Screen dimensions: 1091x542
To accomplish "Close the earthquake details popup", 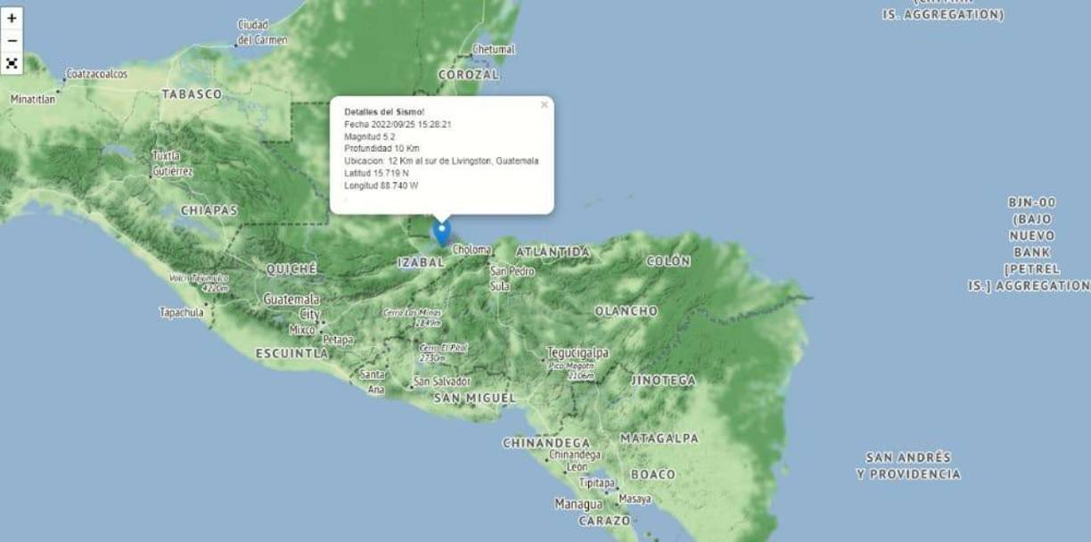I will pyautogui.click(x=544, y=103).
